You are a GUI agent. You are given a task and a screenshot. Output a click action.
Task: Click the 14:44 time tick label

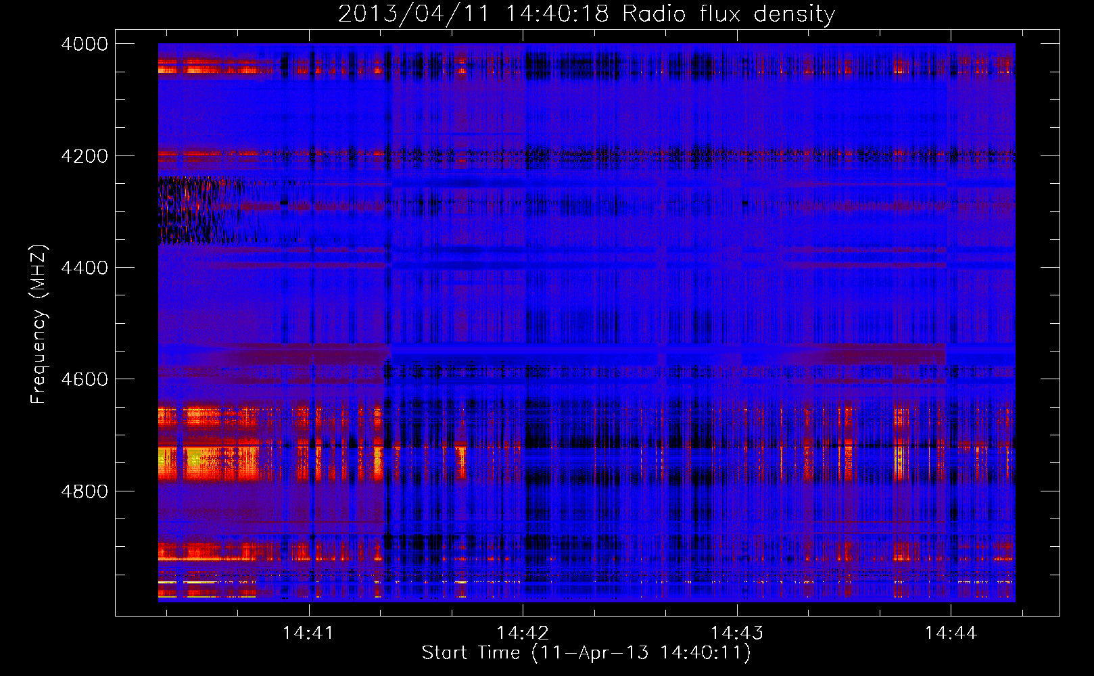click(x=951, y=633)
